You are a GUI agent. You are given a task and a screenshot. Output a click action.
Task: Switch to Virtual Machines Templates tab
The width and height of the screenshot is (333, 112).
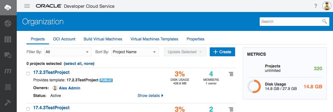[155, 39]
